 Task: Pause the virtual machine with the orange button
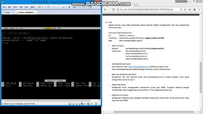tap(39, 7)
